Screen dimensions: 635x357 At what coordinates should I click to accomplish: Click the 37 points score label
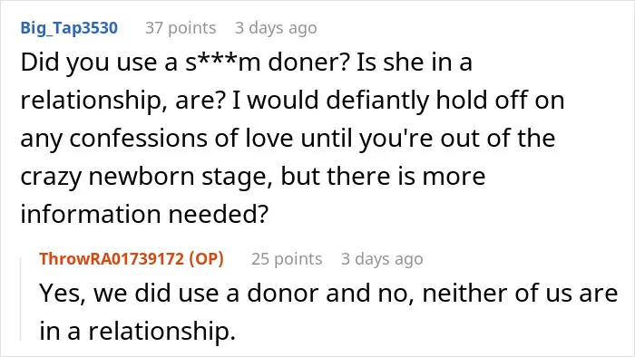(181, 28)
